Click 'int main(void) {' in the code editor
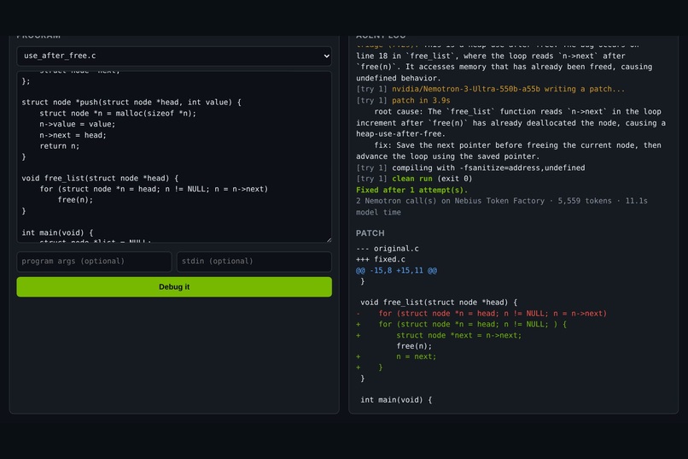 [57, 232]
